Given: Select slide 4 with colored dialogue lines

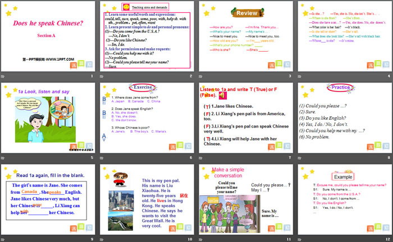Looking at the screenshot, I should click(x=345, y=36).
